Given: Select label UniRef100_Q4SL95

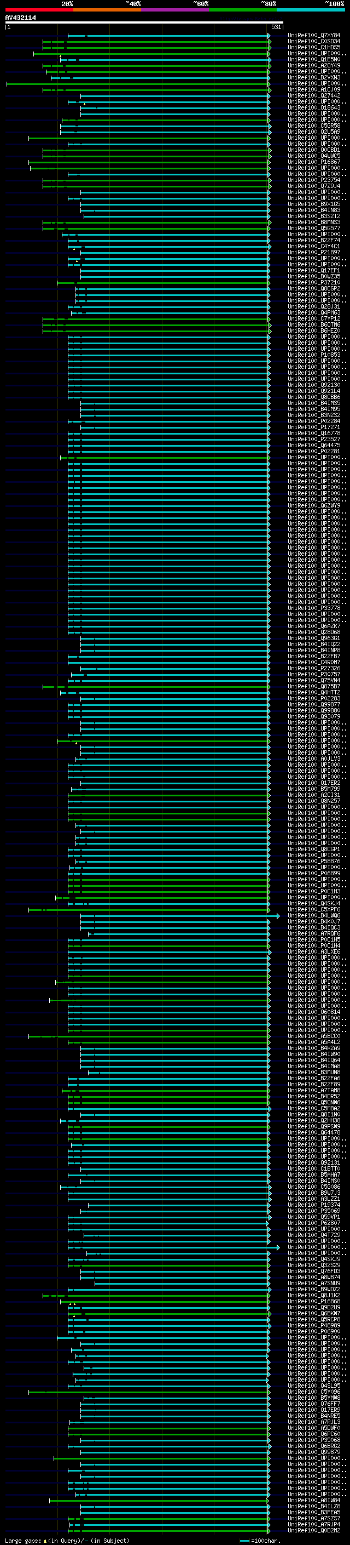Looking at the screenshot, I should click(314, 1386).
